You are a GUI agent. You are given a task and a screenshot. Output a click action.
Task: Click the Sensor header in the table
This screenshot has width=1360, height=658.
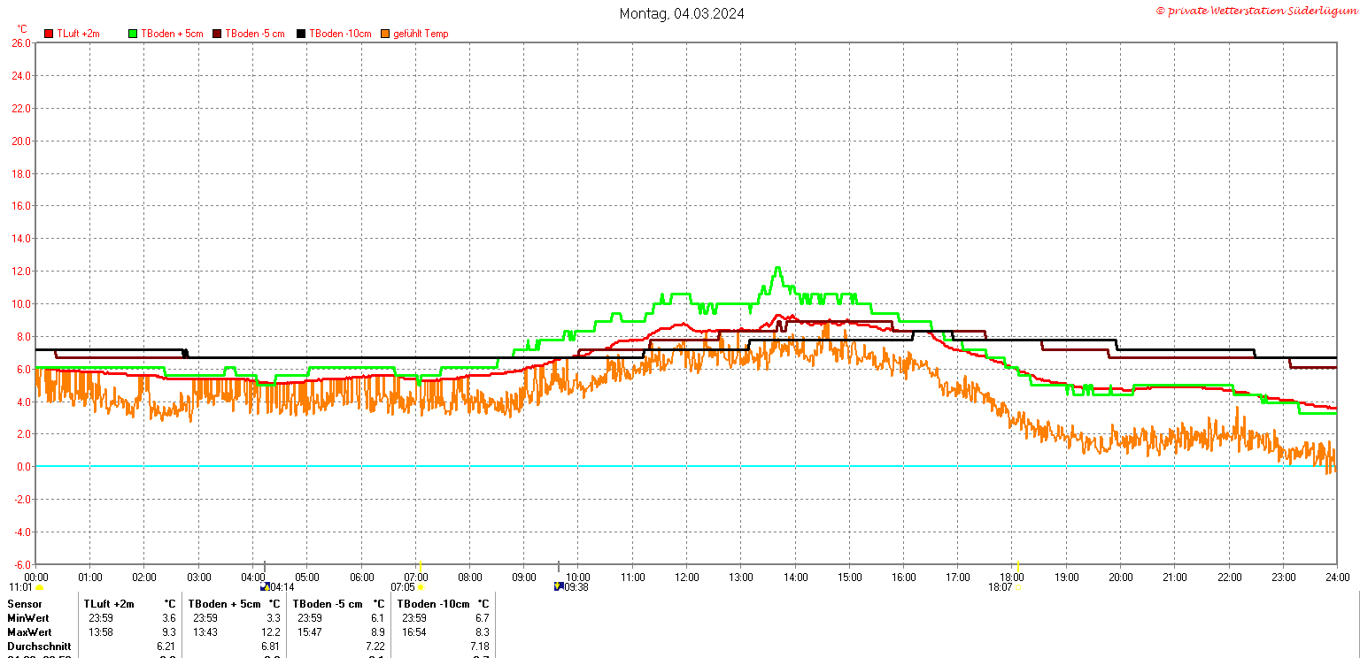pos(24,604)
